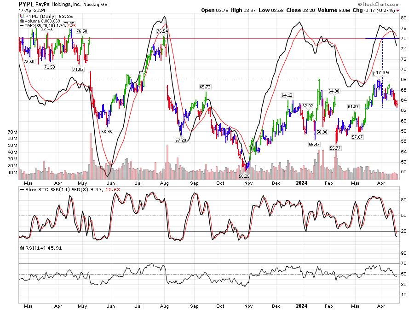Viewport: 414px width, 310px height.
Task: Click the Slow STO line legend marker
Action: click(21, 190)
